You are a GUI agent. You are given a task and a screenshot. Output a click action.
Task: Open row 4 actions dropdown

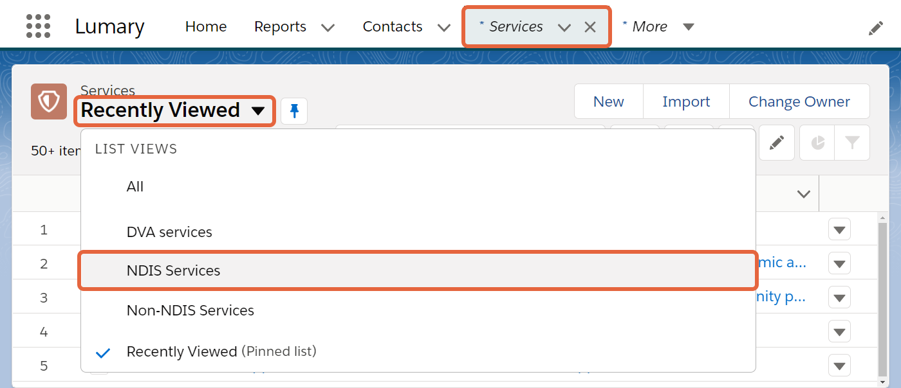tap(839, 331)
